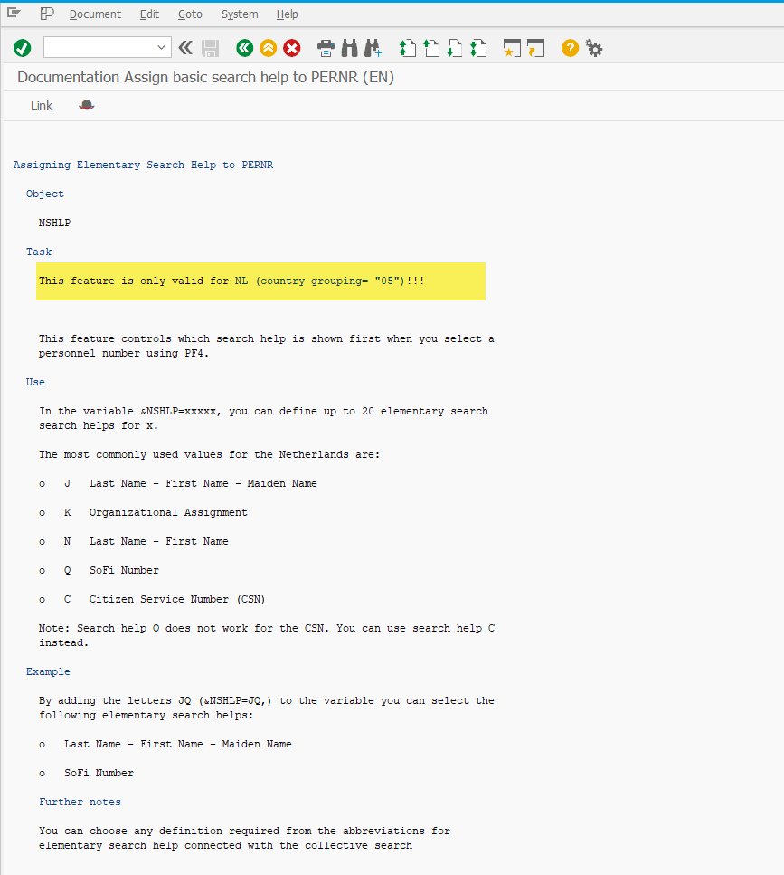Click the orange Exit icon
The height and width of the screenshot is (875, 784).
point(269,48)
